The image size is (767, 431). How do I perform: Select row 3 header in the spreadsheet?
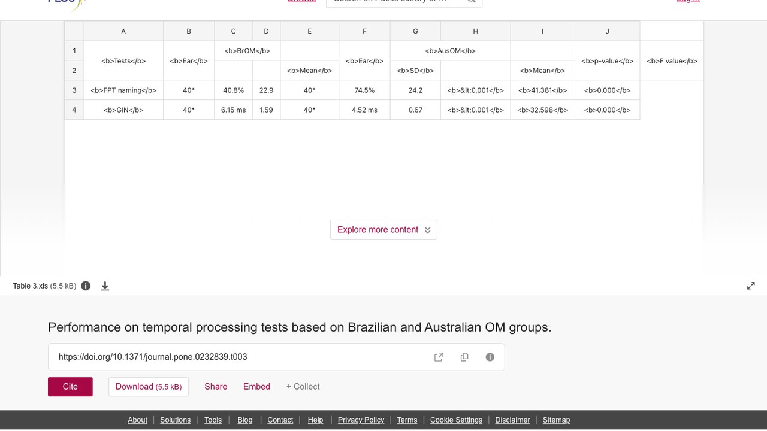(x=74, y=90)
